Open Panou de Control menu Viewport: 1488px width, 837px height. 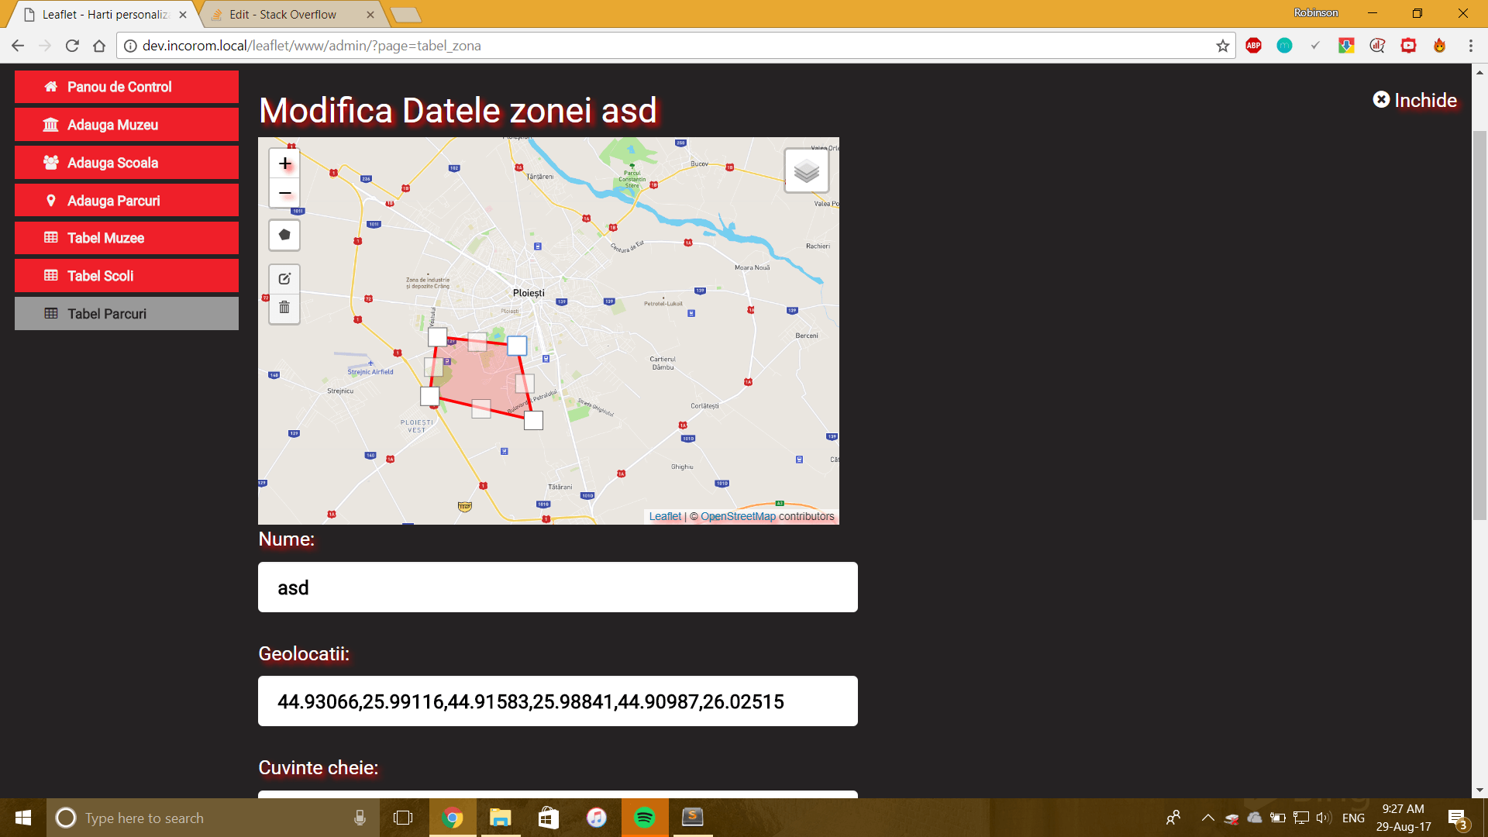126,87
